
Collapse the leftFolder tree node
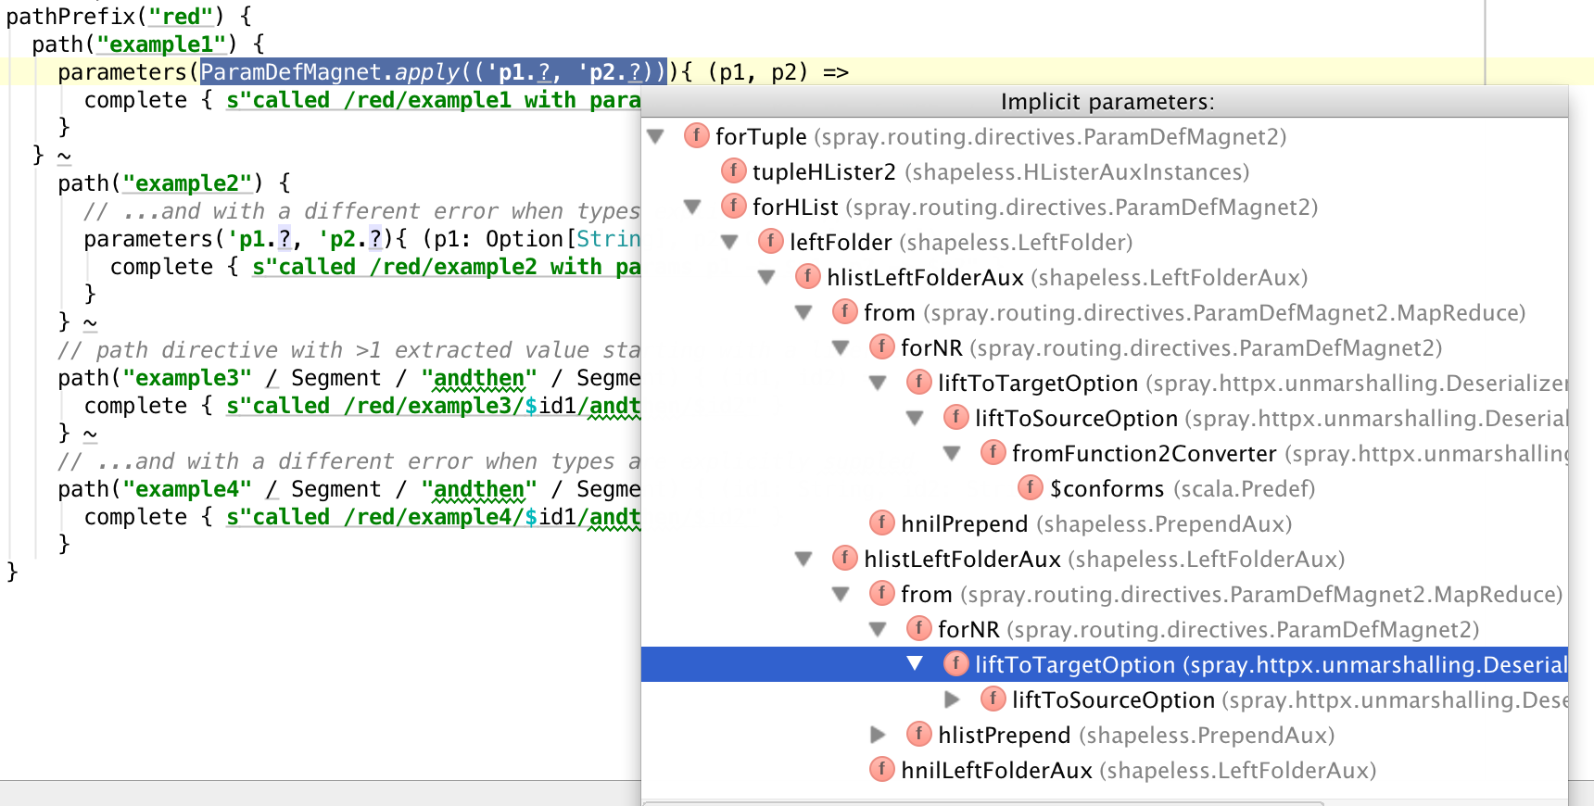point(730,242)
